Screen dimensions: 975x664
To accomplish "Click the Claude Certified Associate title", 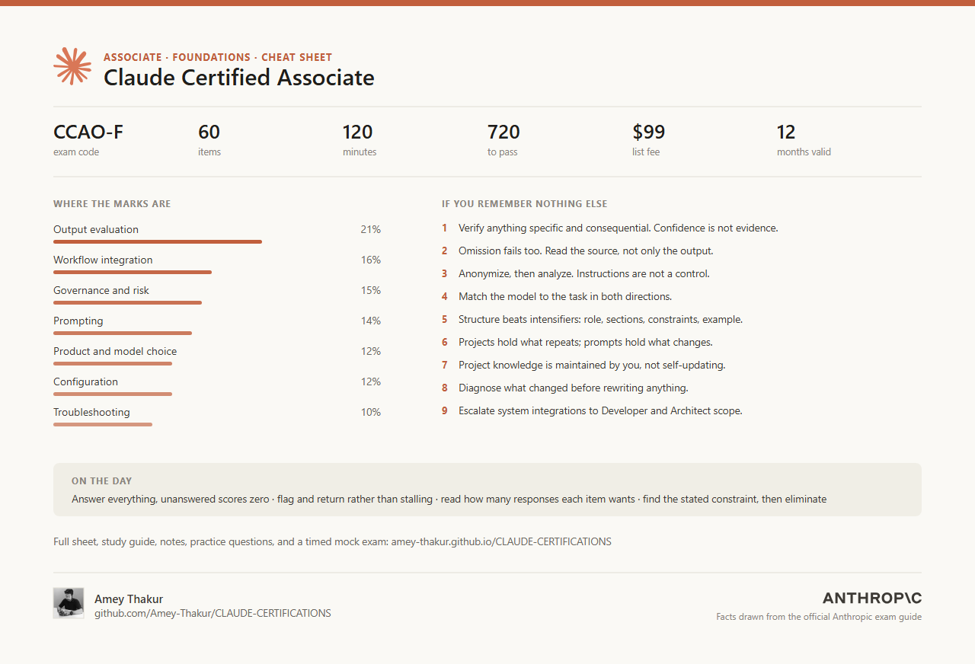I will pyautogui.click(x=239, y=78).
